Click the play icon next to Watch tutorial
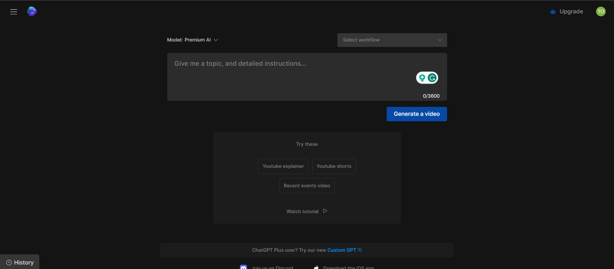 tap(325, 211)
